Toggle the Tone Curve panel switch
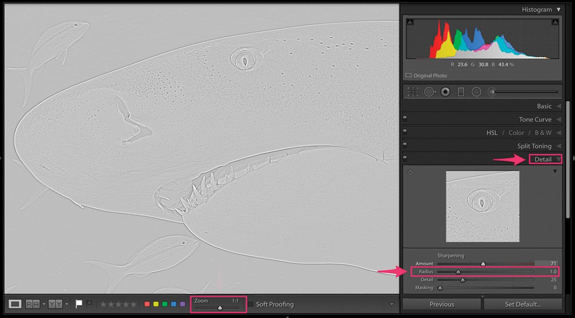The image size is (575, 318). (x=405, y=118)
